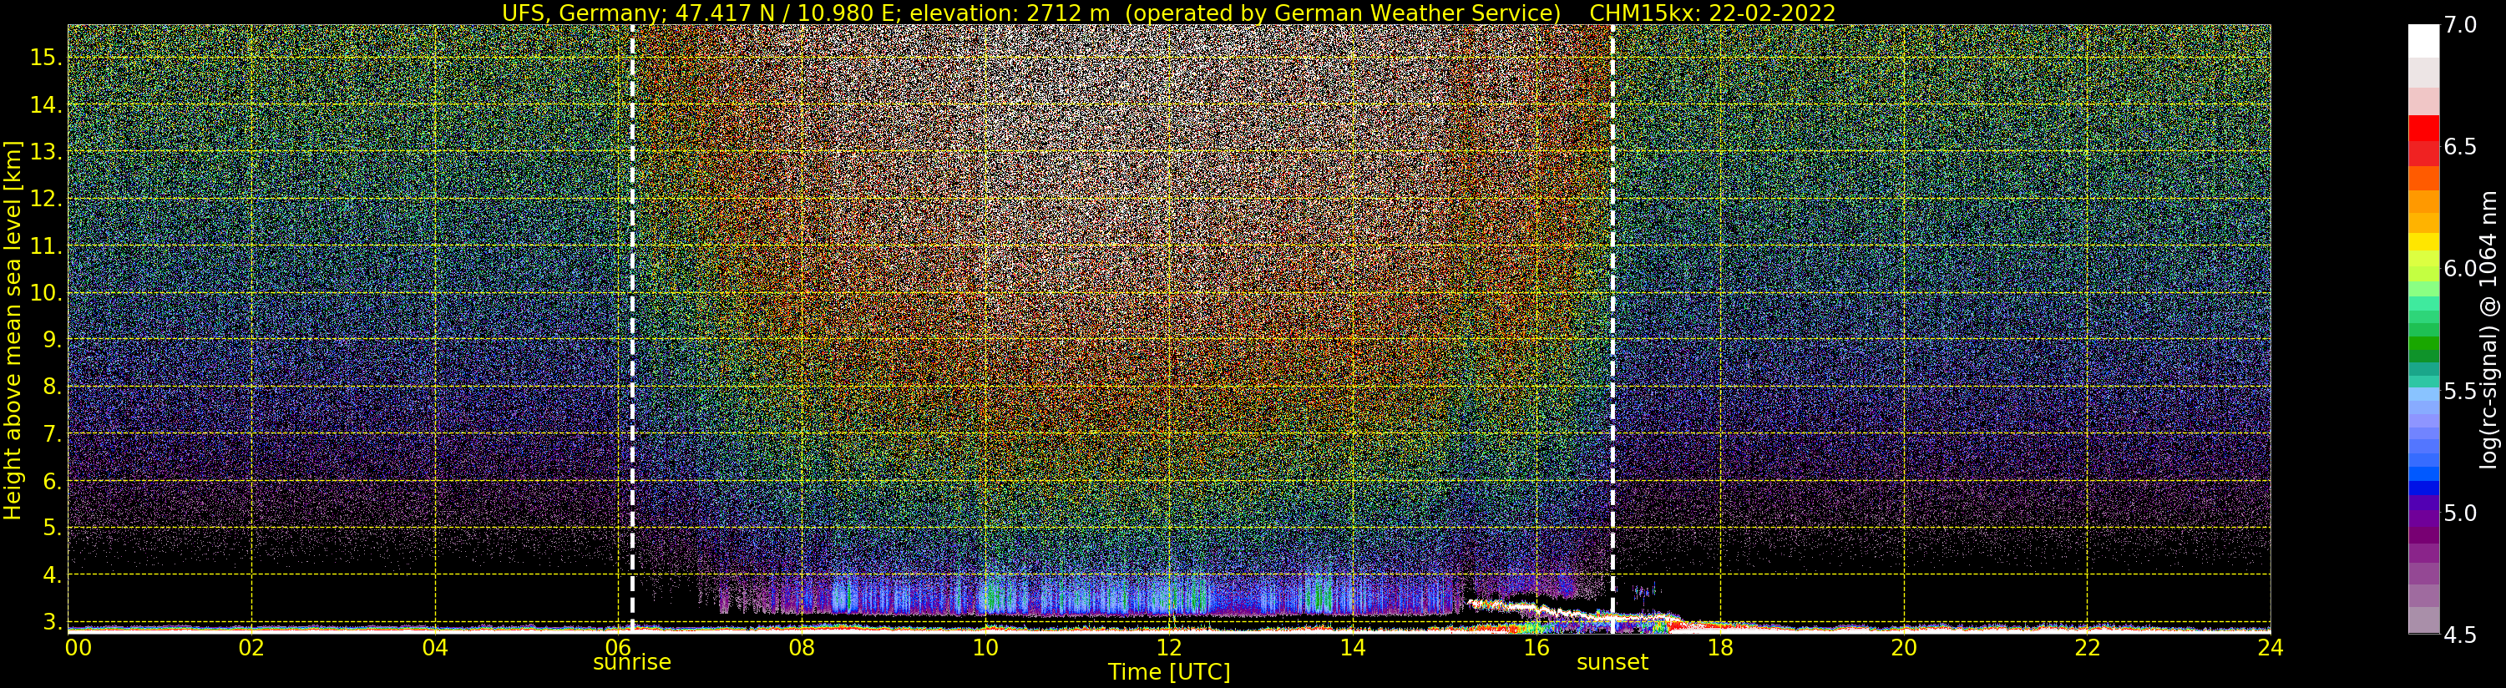Viewport: 2506px width, 688px height.
Task: Click the white dashed sunrise marker line
Action: click(x=632, y=328)
